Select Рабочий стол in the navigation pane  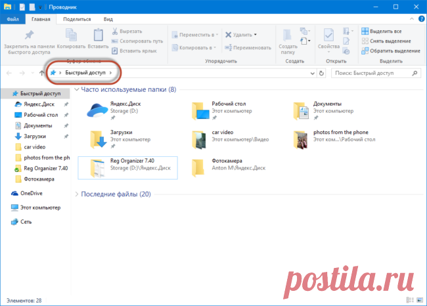(41, 115)
